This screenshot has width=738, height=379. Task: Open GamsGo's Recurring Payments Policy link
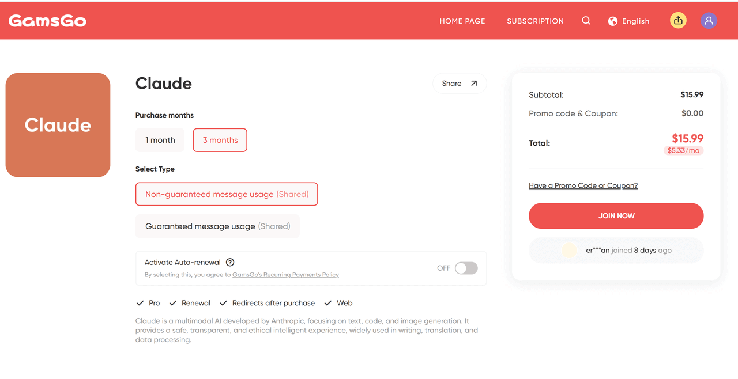pyautogui.click(x=285, y=275)
